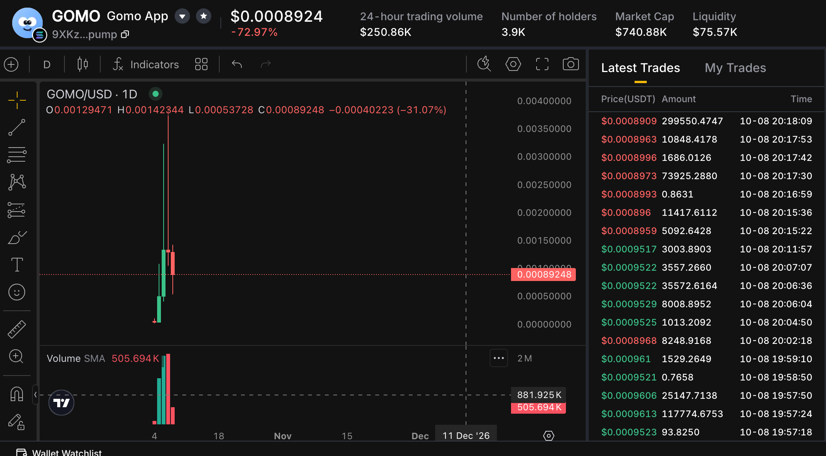Select the trade at $0.000896
The width and height of the screenshot is (826, 456).
(707, 213)
